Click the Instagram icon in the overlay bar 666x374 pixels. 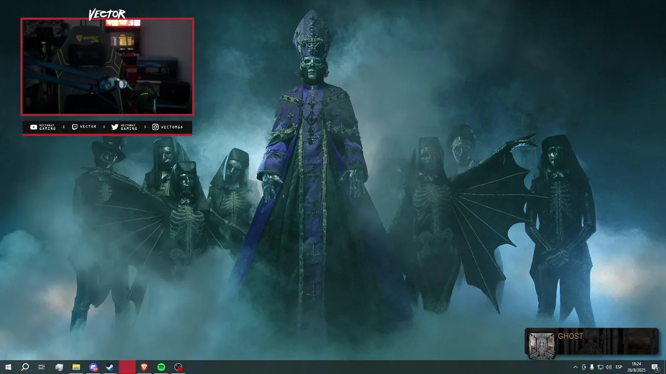pyautogui.click(x=155, y=127)
